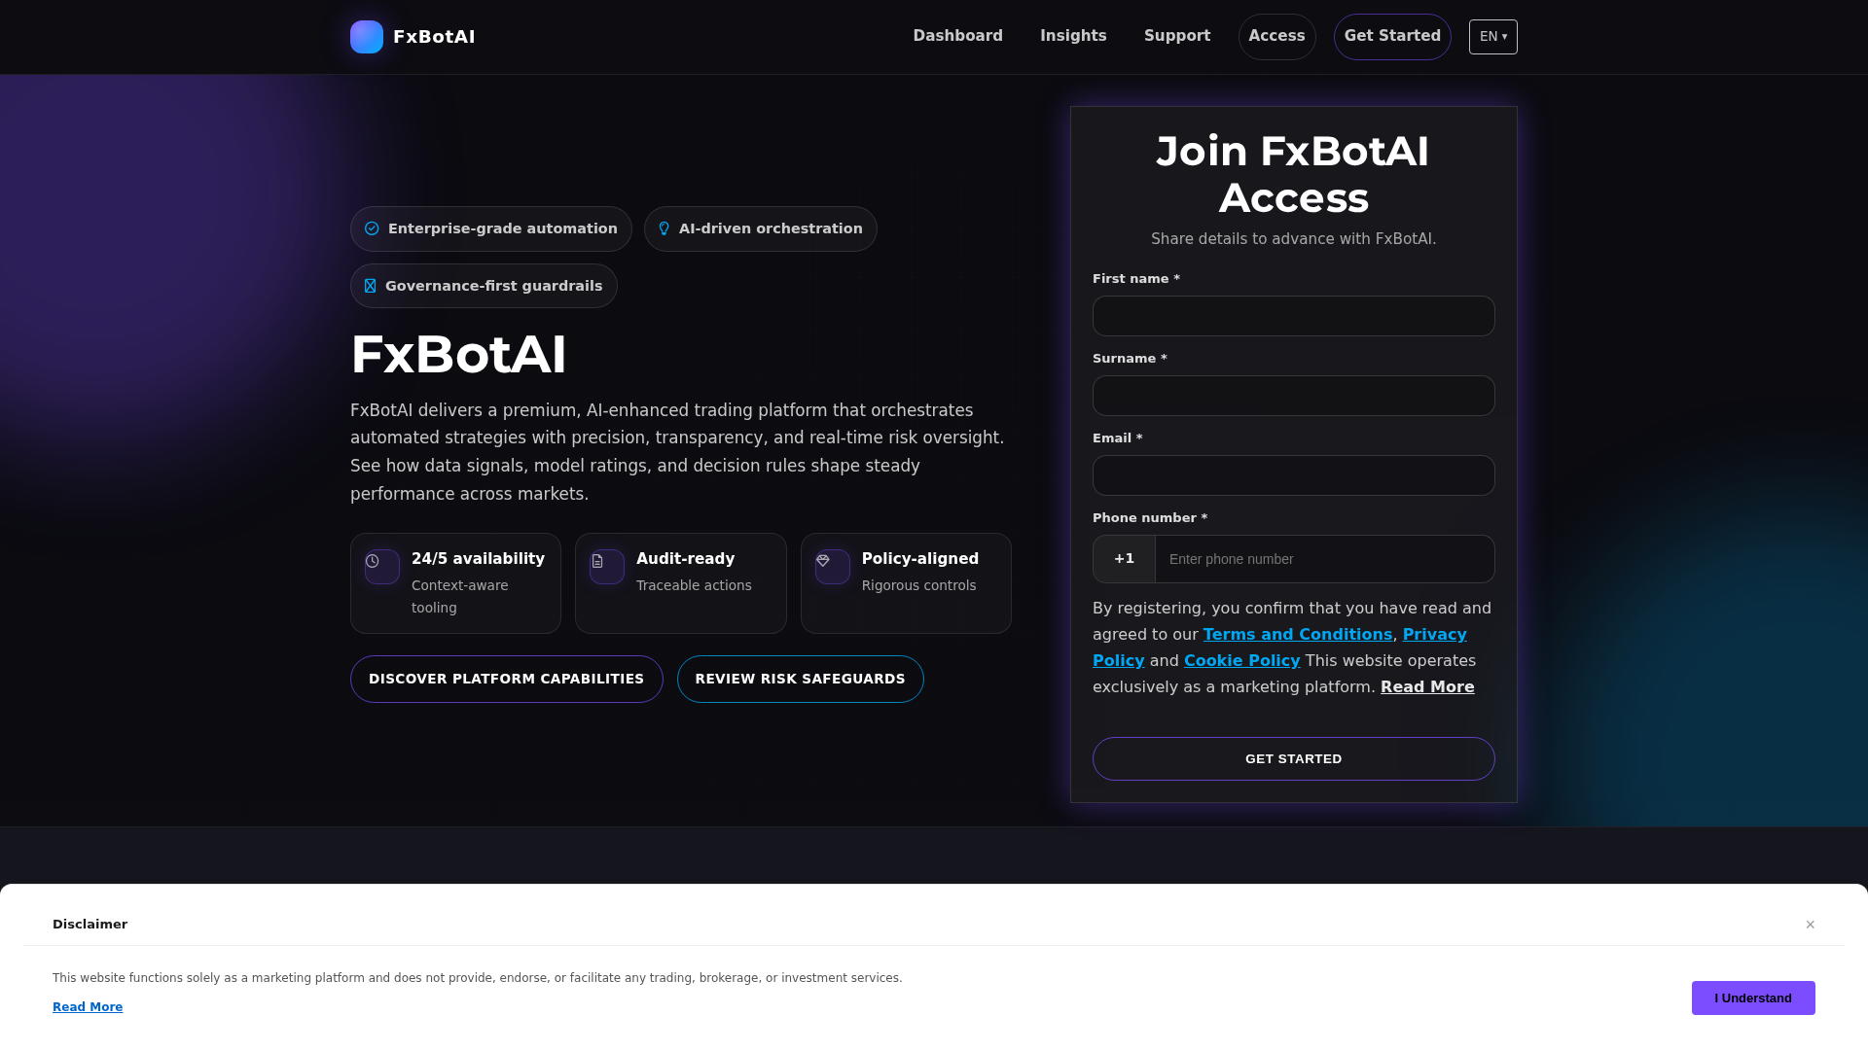Open the Support nav item
The height and width of the screenshot is (1050, 1868).
(x=1177, y=36)
